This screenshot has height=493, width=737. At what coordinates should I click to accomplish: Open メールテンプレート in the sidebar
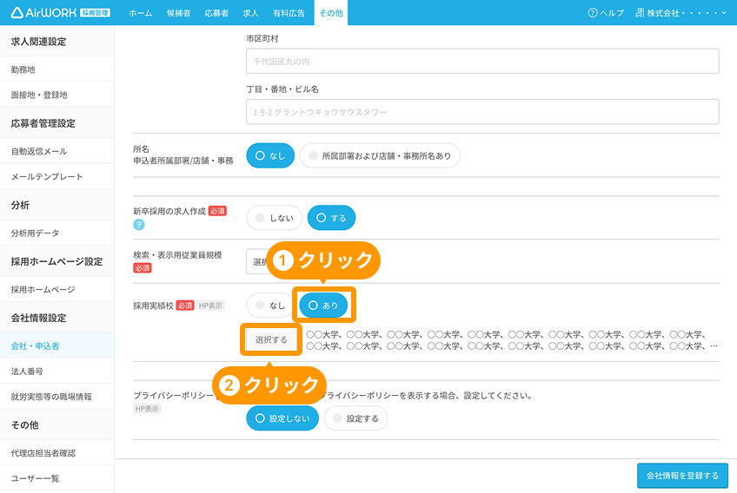(x=47, y=176)
